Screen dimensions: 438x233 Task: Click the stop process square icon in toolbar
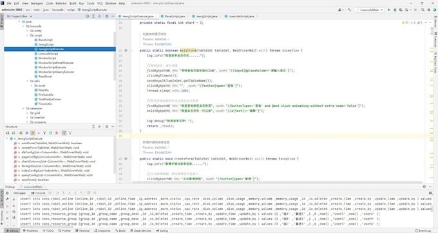[x=415, y=10]
